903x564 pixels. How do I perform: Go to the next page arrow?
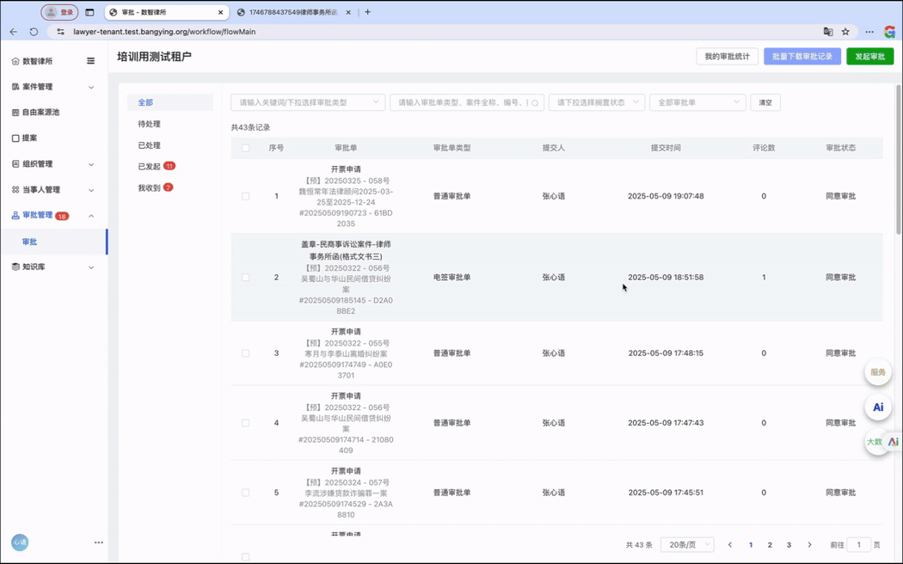[x=809, y=544]
